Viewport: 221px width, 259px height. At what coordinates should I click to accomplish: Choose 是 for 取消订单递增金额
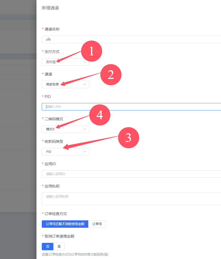tap(59, 247)
